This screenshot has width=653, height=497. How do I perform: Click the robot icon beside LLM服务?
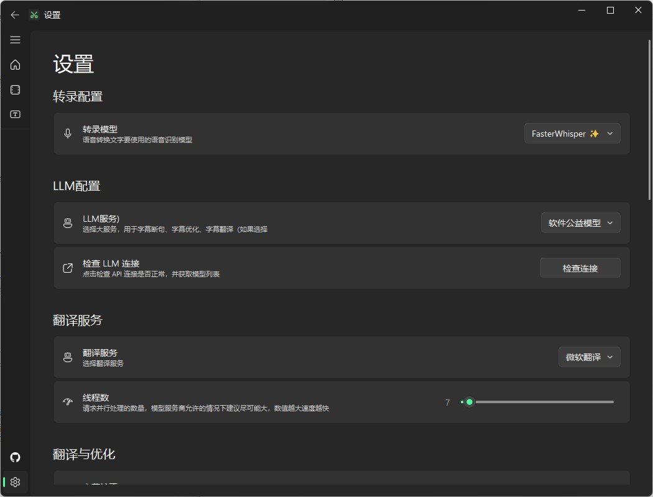(68, 224)
